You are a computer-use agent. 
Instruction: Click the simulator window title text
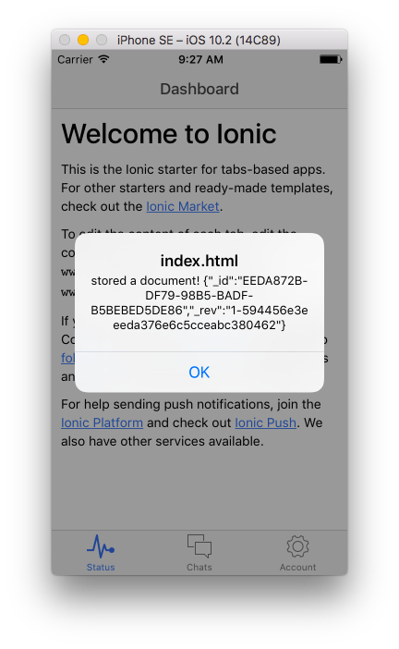click(199, 40)
